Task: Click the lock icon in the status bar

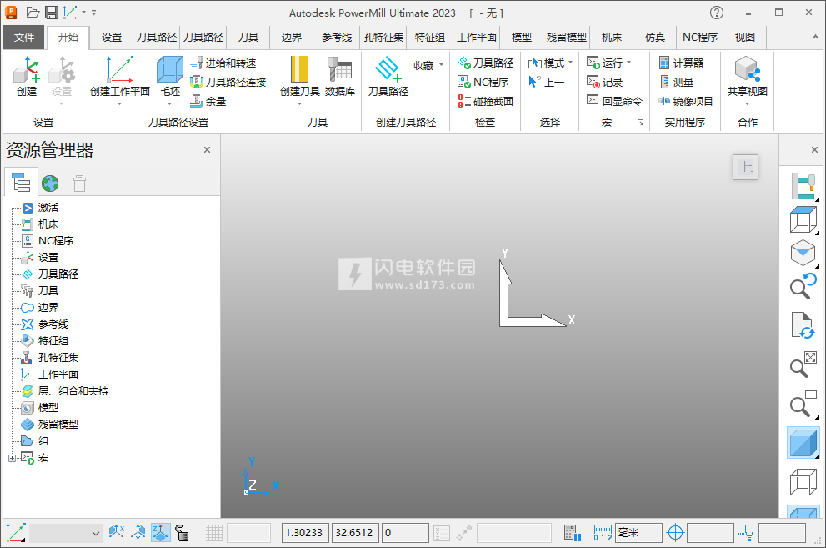Action: click(x=182, y=533)
